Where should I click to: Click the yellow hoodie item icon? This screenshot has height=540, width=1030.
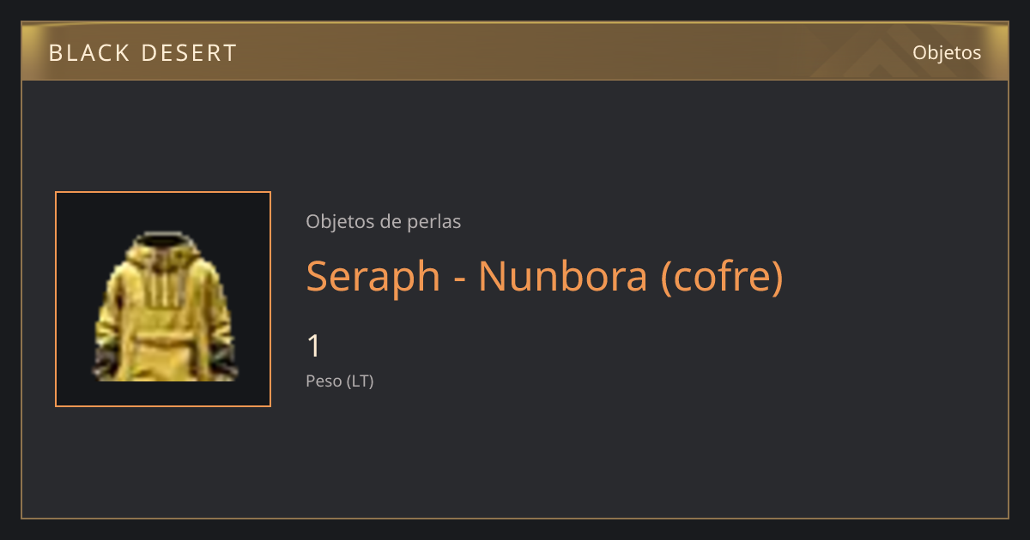163,306
